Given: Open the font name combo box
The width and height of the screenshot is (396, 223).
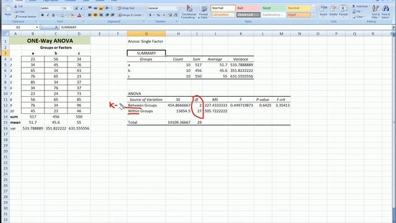Looking at the screenshot, I should click(x=51, y=8).
